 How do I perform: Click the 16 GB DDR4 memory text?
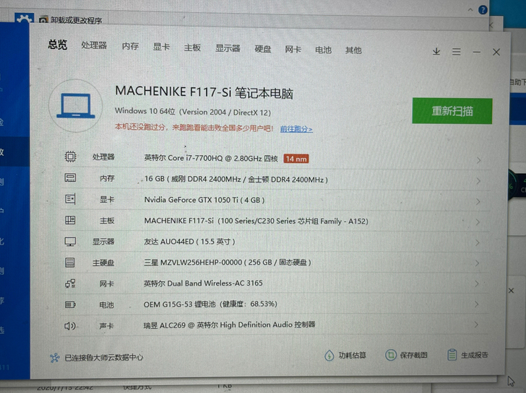236,180
